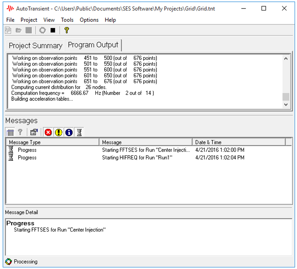
Task: Open the Tools menu
Action: pyautogui.click(x=67, y=20)
